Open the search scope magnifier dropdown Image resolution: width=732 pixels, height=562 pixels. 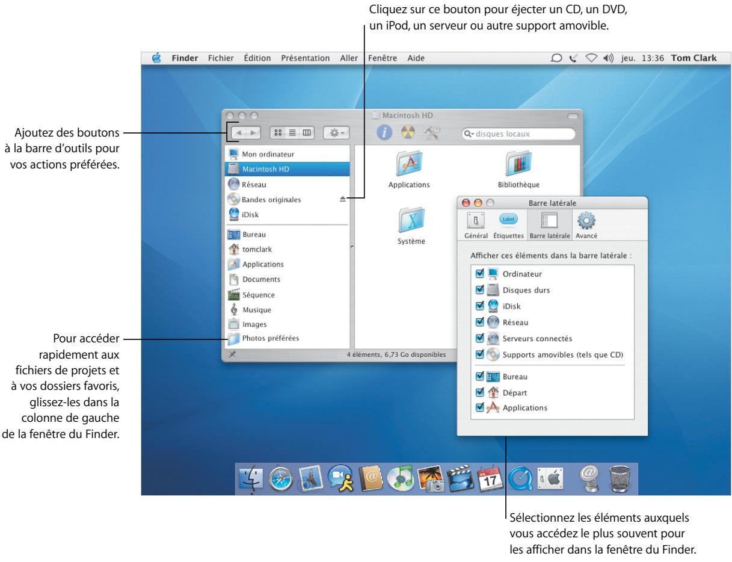click(468, 134)
